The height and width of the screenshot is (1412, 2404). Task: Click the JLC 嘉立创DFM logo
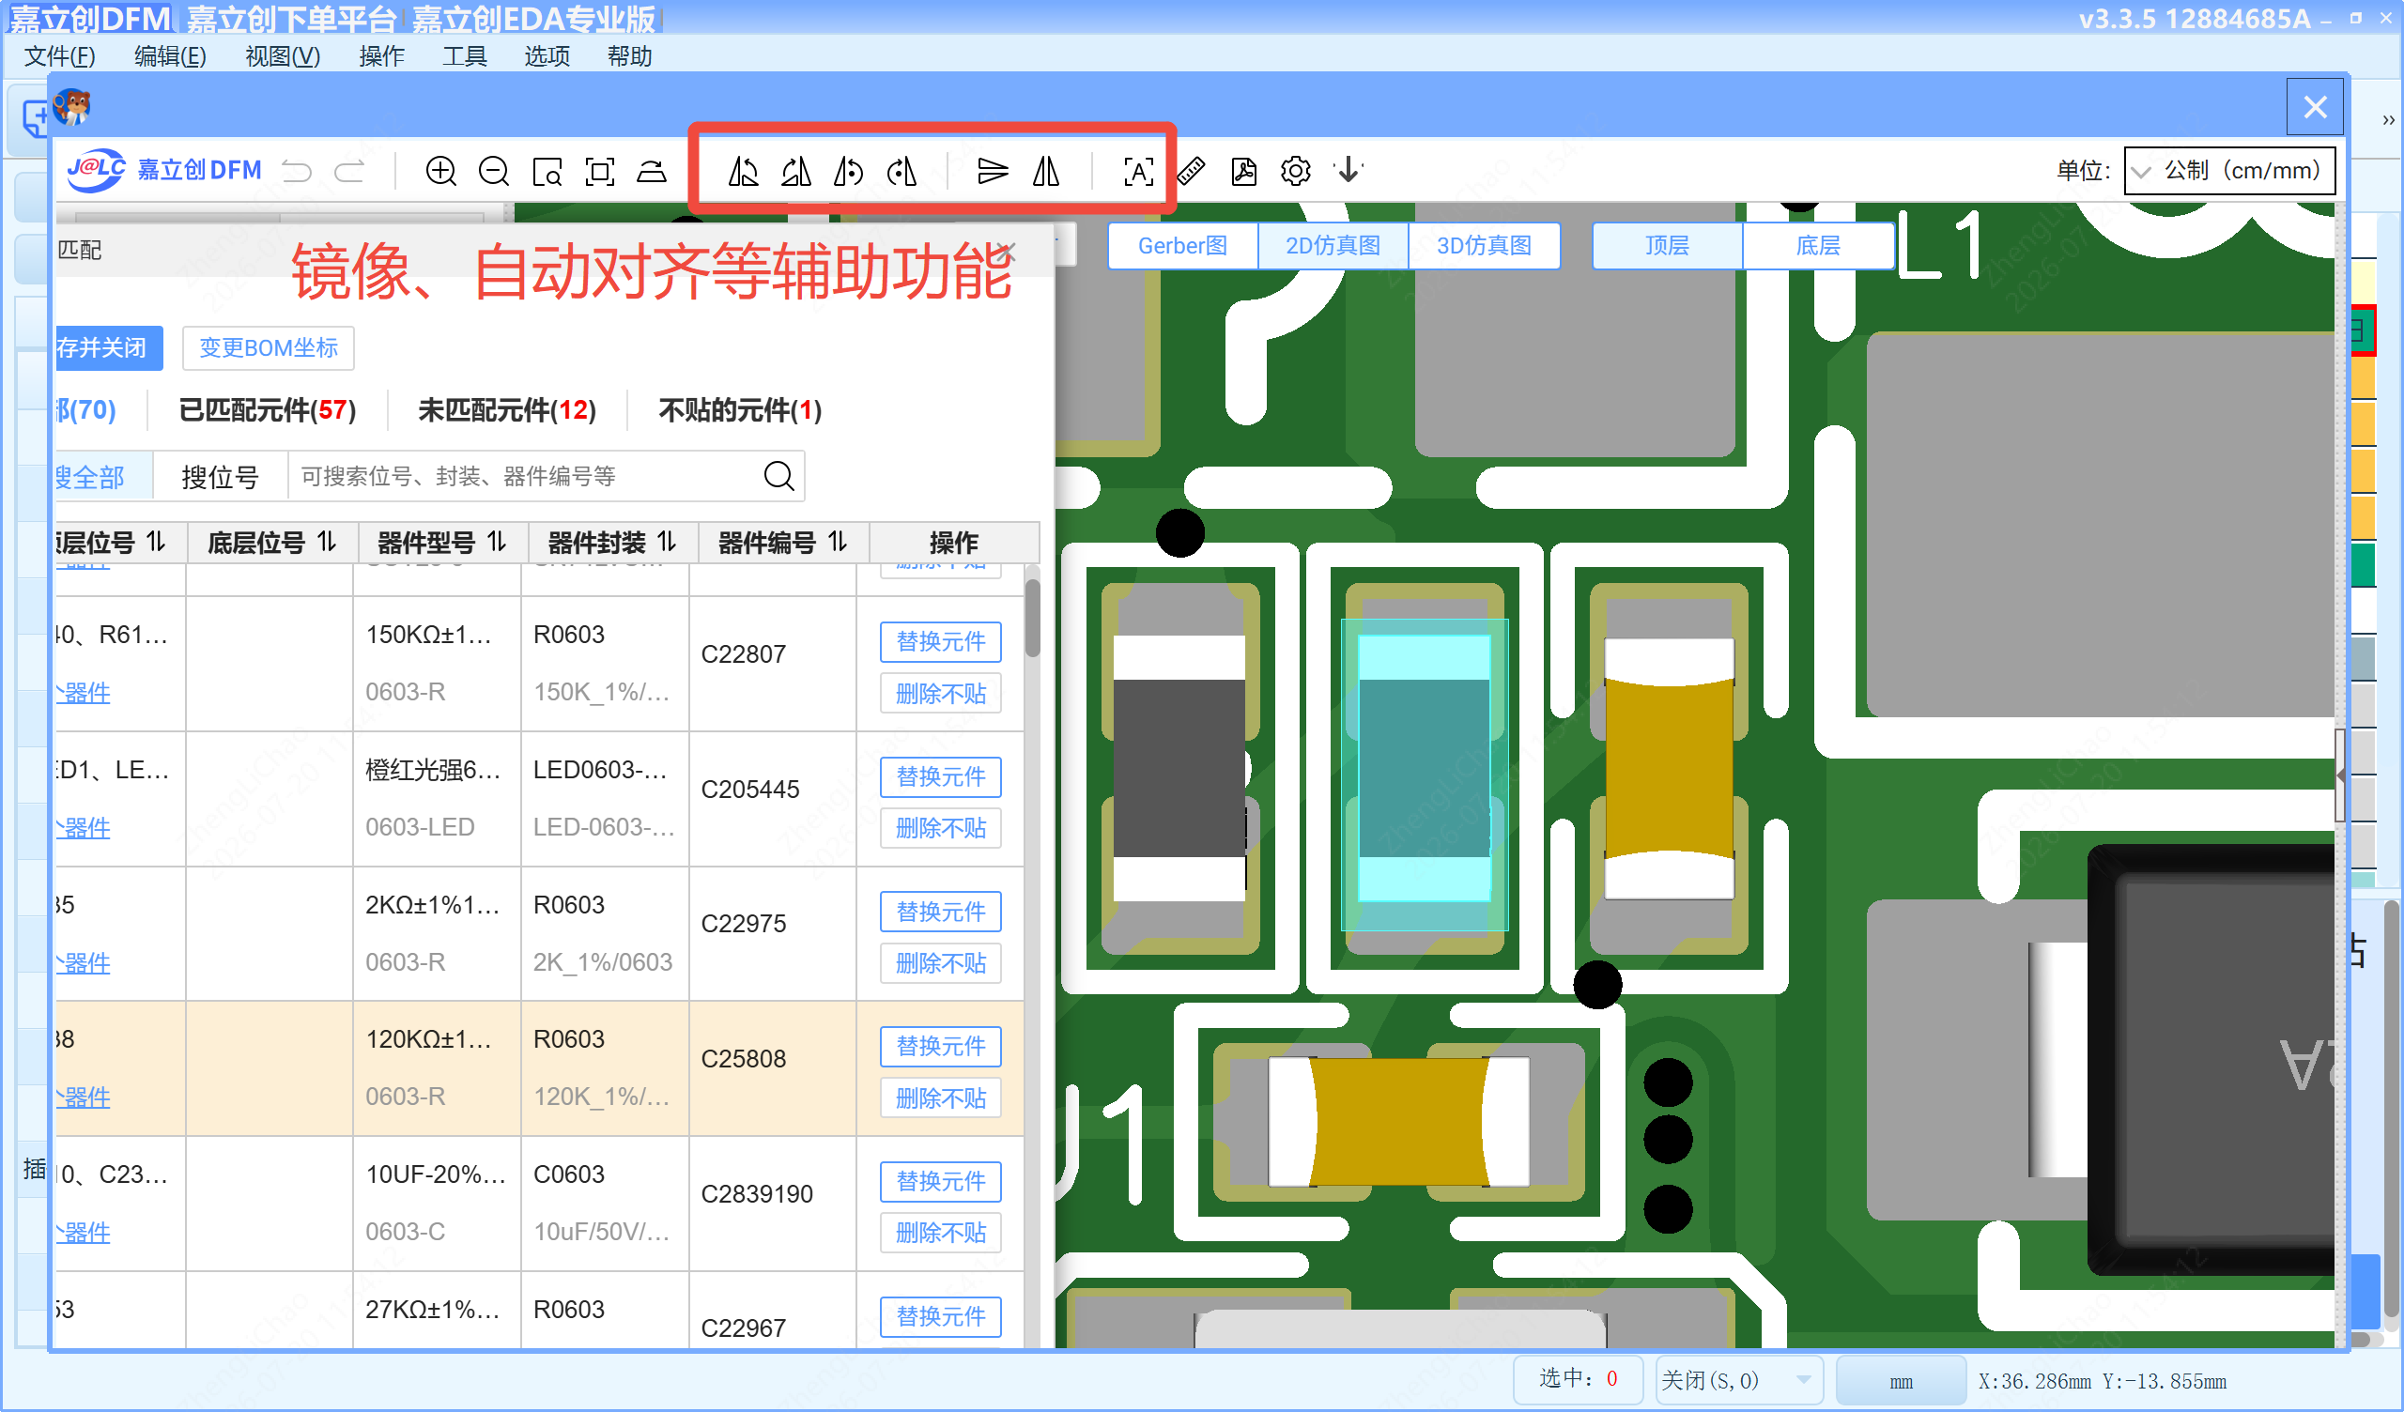tap(164, 170)
